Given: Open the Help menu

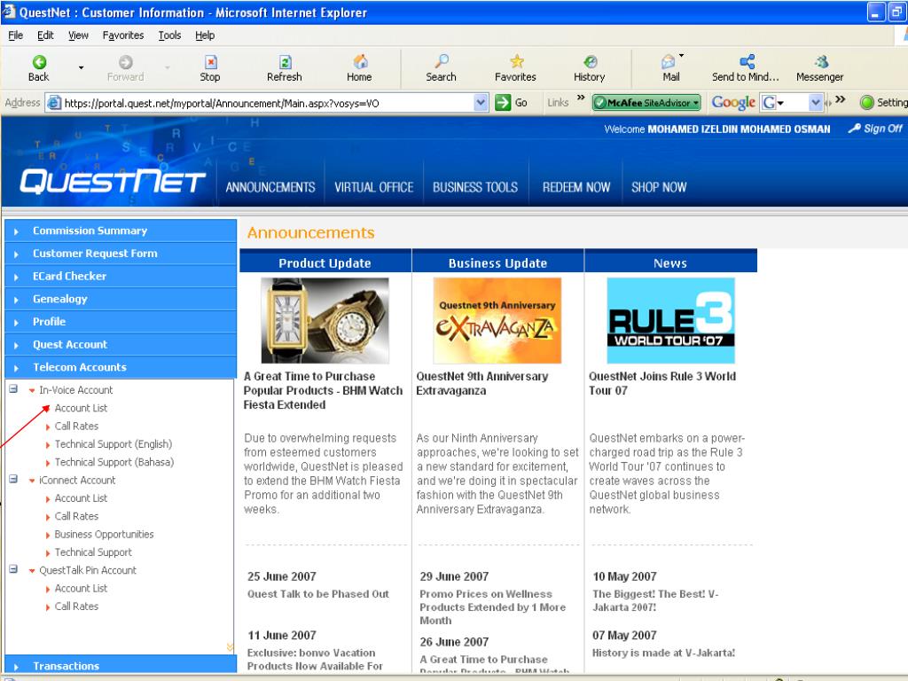Looking at the screenshot, I should [x=205, y=35].
